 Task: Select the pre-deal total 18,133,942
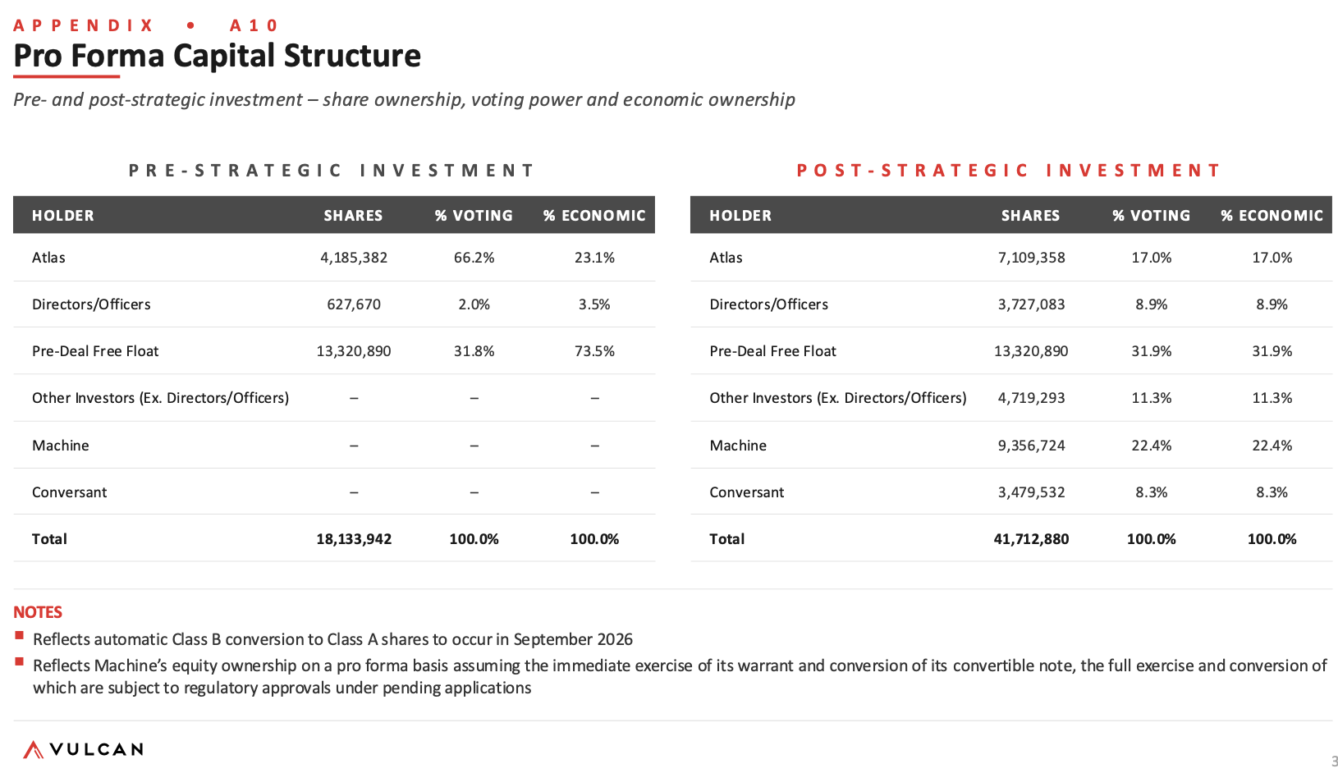[354, 539]
